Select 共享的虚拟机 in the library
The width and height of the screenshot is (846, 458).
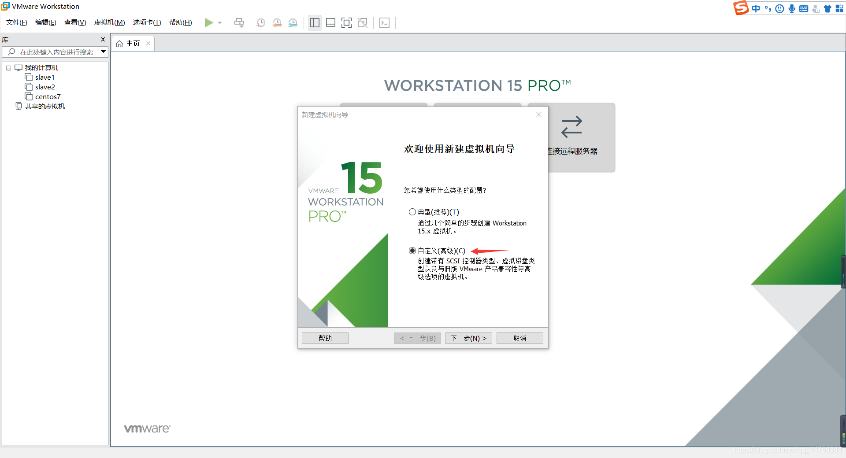pyautogui.click(x=45, y=107)
